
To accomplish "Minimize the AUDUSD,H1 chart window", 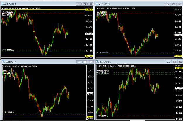I will pos(168,4).
